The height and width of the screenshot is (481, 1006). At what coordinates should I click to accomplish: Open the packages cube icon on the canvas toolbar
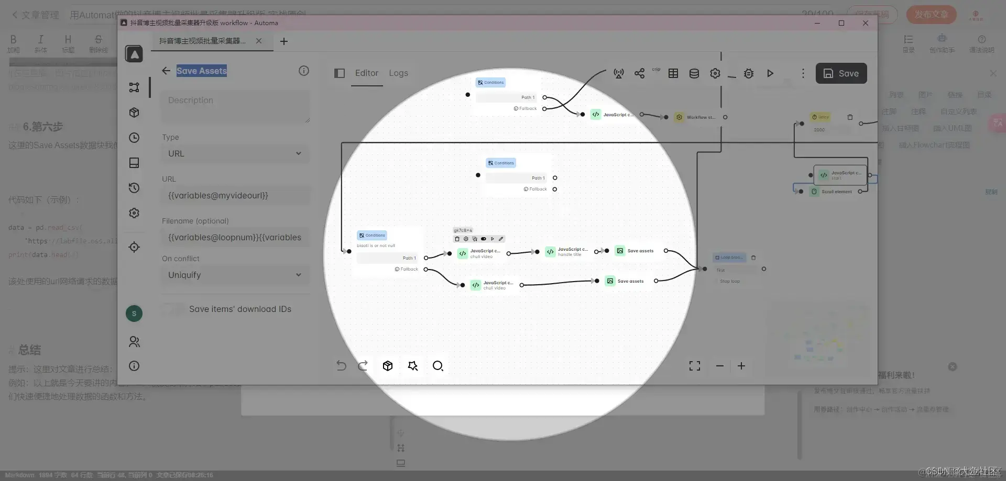pos(388,366)
